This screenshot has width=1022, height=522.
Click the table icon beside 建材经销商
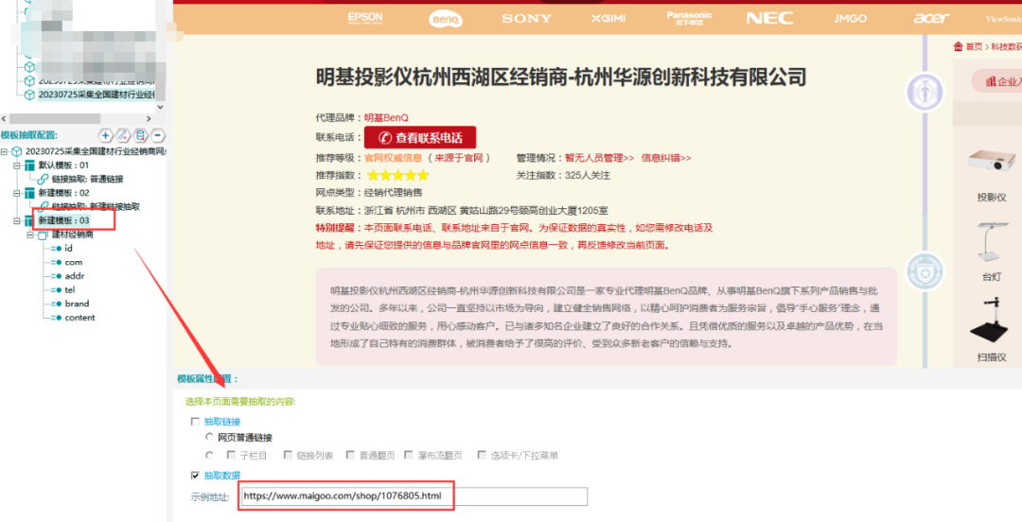click(x=43, y=235)
